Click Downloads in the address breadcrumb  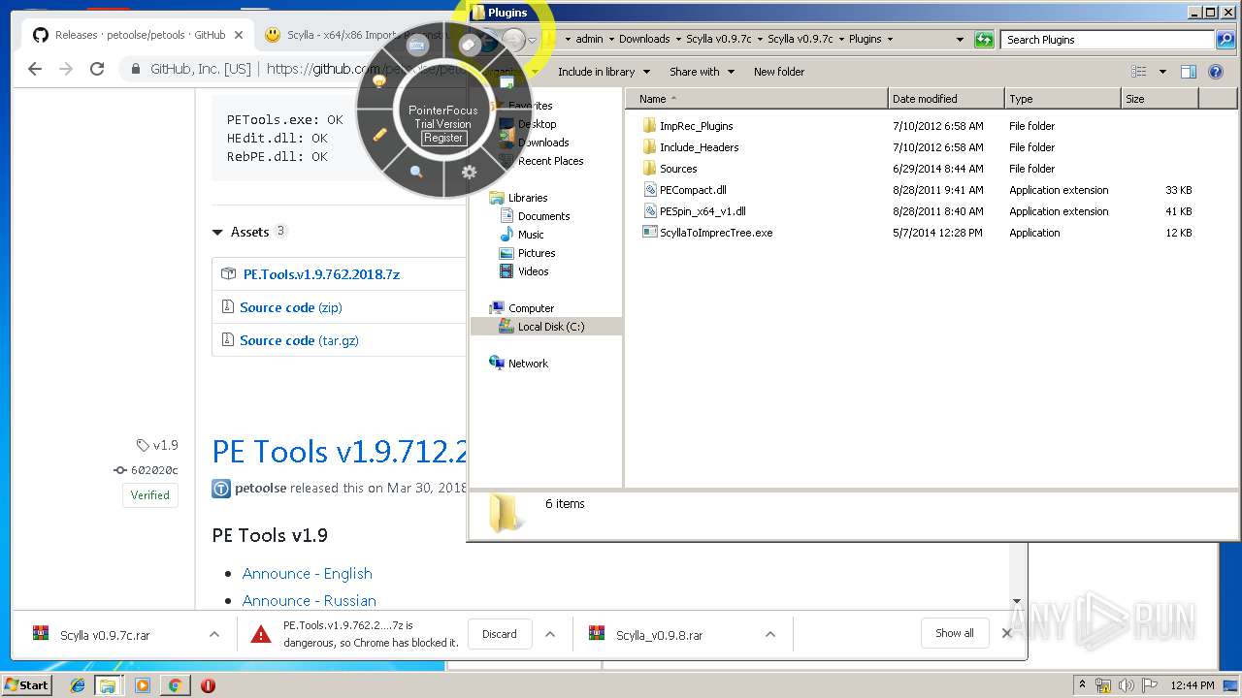tap(644, 40)
